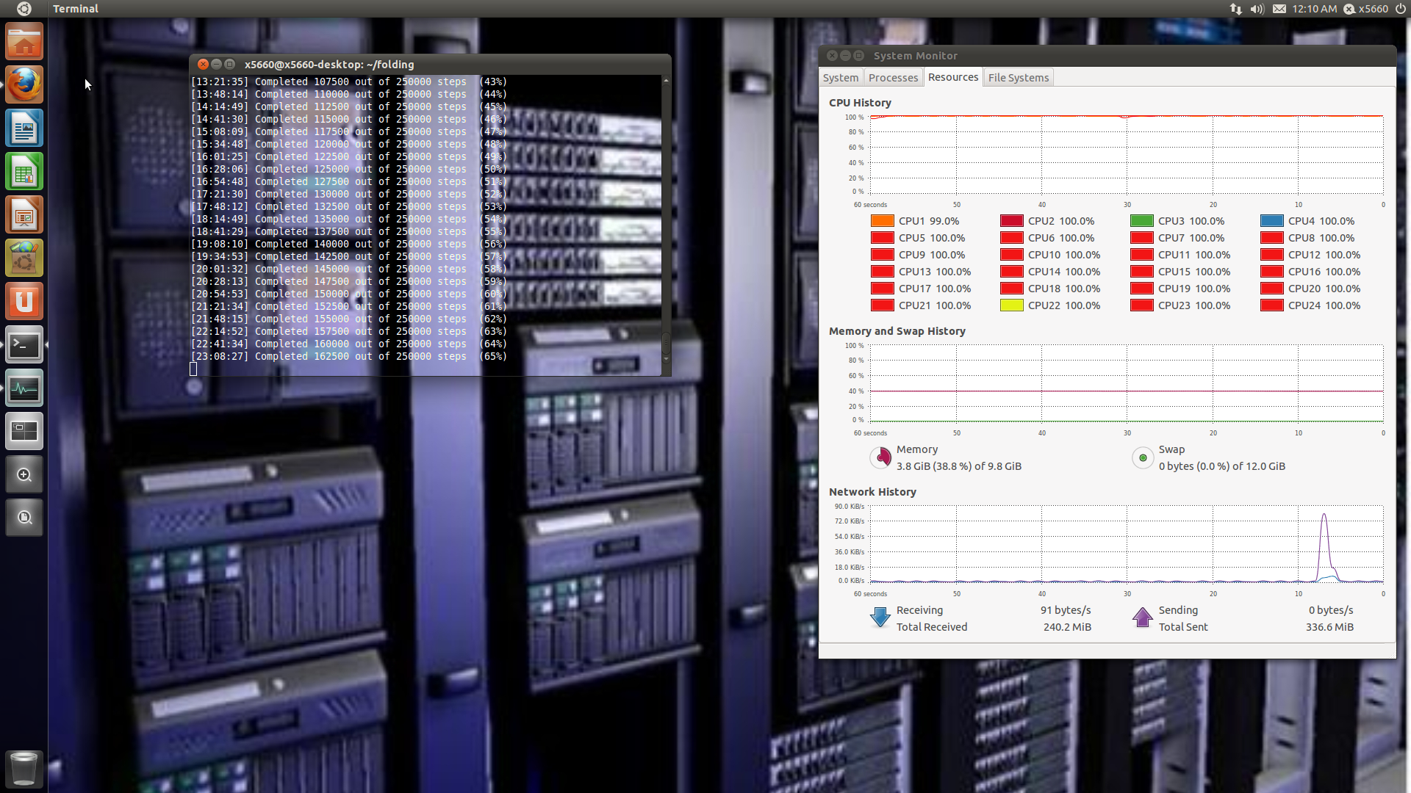
Task: Open LibreOffice Writer from the launcher
Action: coord(24,128)
